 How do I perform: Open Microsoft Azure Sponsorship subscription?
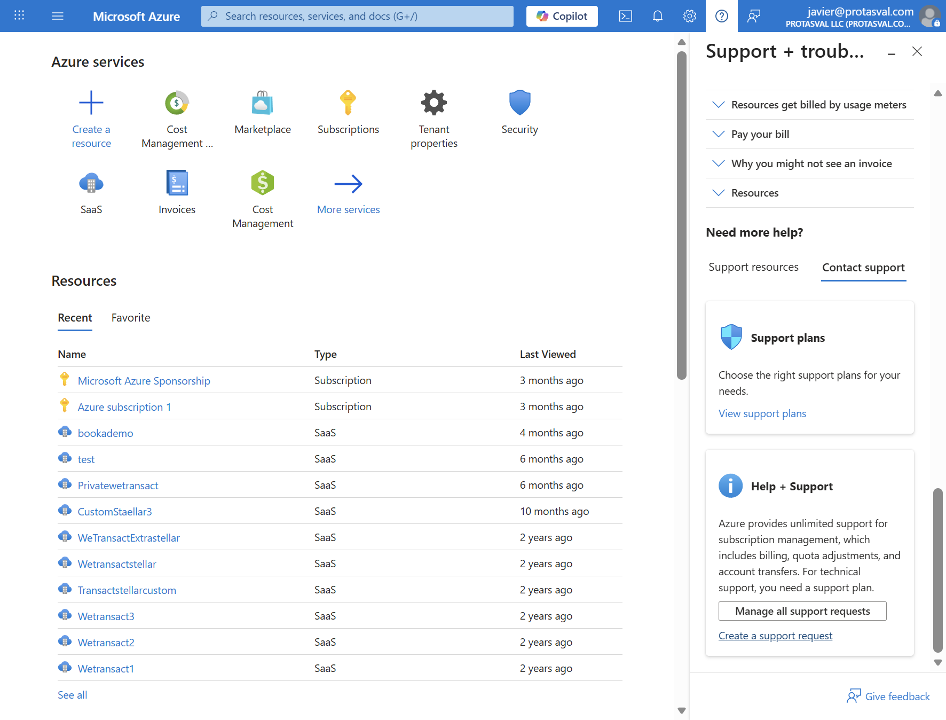(144, 381)
